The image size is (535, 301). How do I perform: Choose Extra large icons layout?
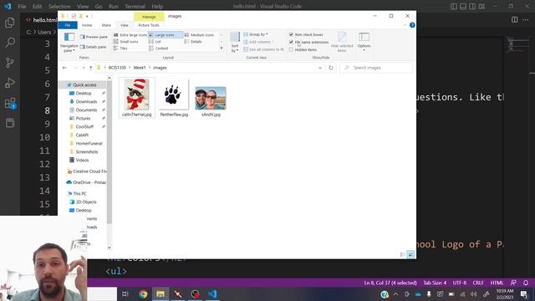coord(130,35)
